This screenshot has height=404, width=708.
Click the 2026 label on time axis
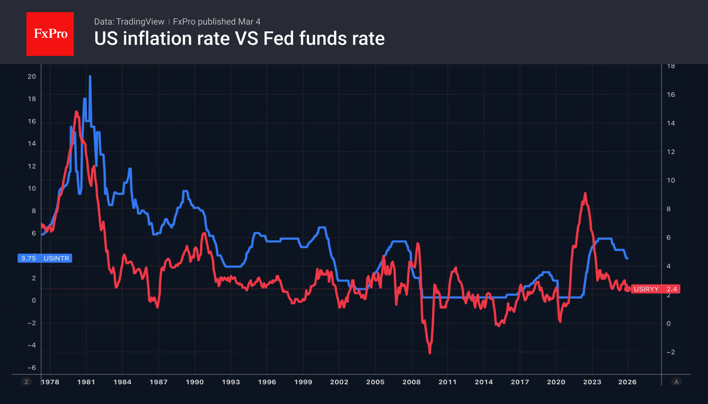[627, 382]
